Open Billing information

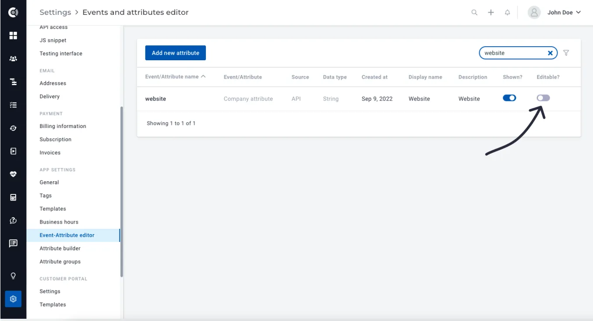(63, 126)
